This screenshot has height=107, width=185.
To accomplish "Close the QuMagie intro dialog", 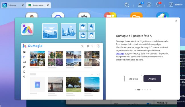I will coord(176,21).
